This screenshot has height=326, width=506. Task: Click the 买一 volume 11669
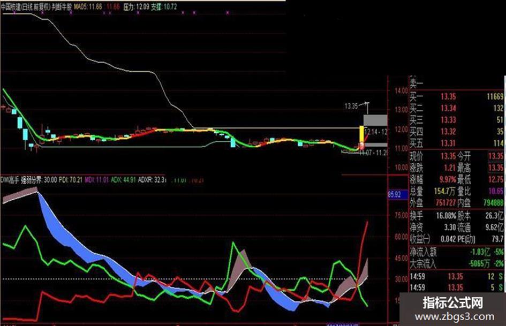[x=495, y=96]
